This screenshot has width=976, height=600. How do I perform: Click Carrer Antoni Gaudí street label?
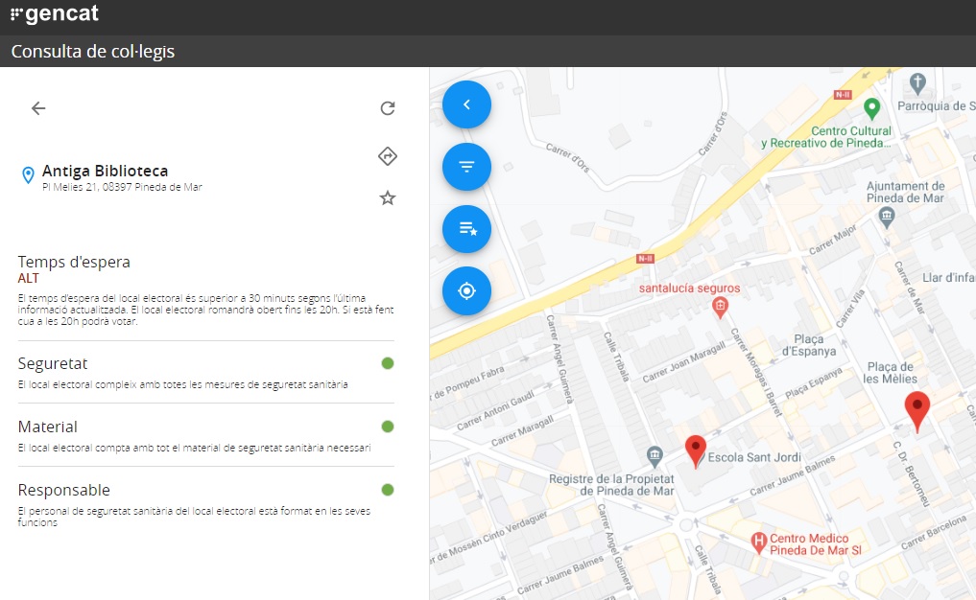495,410
